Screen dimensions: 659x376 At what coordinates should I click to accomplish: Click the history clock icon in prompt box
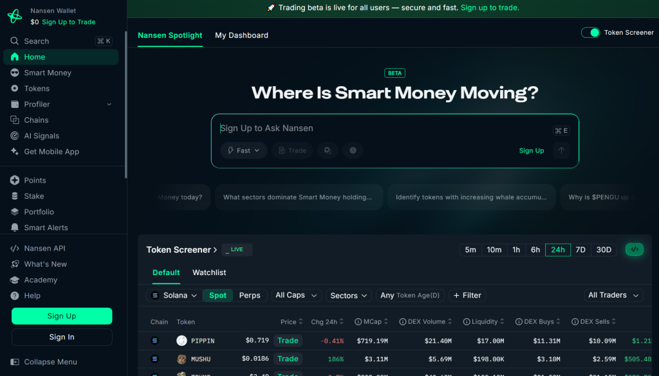click(x=353, y=150)
